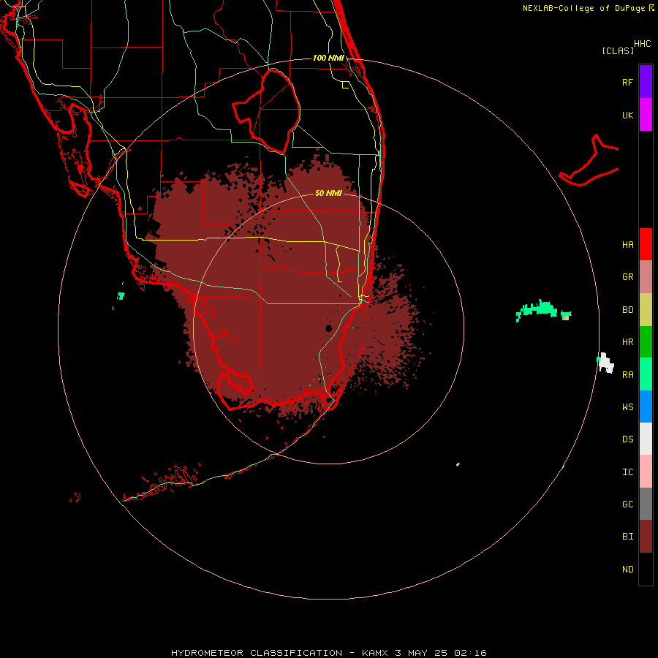
Task: Click the RF legend label
Action: pos(627,82)
